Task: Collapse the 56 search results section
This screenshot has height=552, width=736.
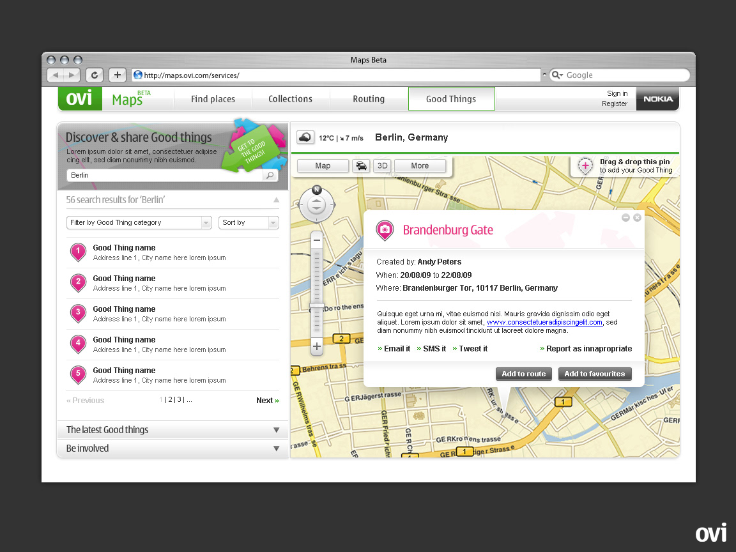Action: (277, 200)
